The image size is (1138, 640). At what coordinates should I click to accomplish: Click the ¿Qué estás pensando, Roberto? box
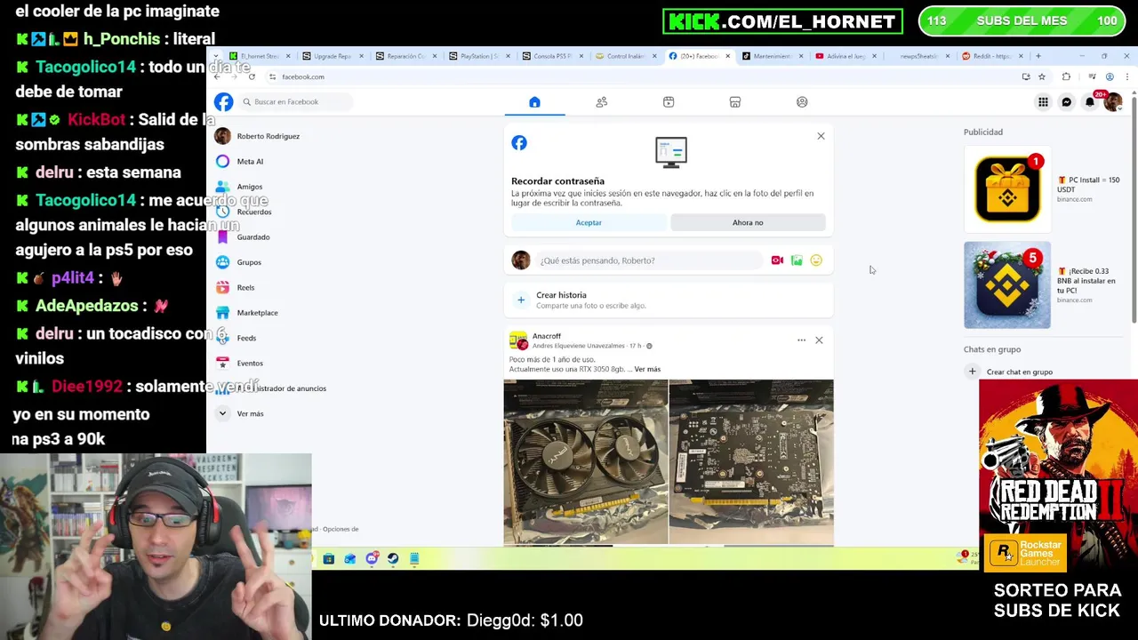tap(649, 260)
